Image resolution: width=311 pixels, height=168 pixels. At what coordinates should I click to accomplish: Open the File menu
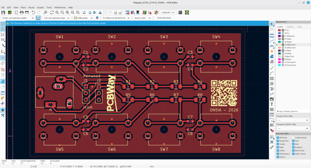click(3, 8)
